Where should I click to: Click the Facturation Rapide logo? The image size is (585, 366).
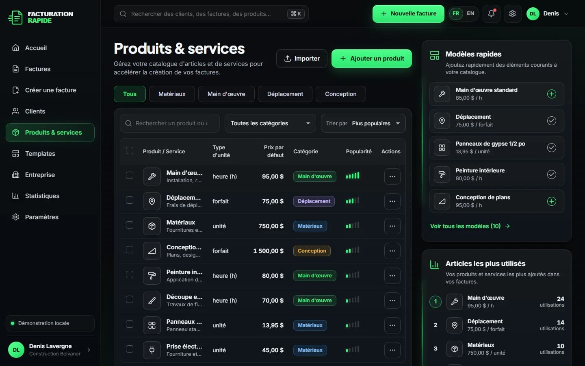pyautogui.click(x=41, y=17)
